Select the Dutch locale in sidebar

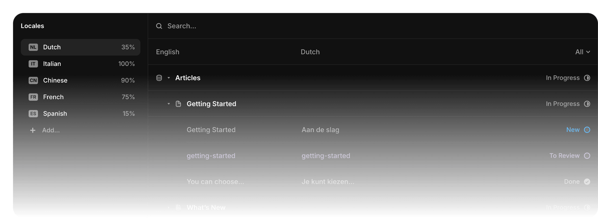point(81,47)
